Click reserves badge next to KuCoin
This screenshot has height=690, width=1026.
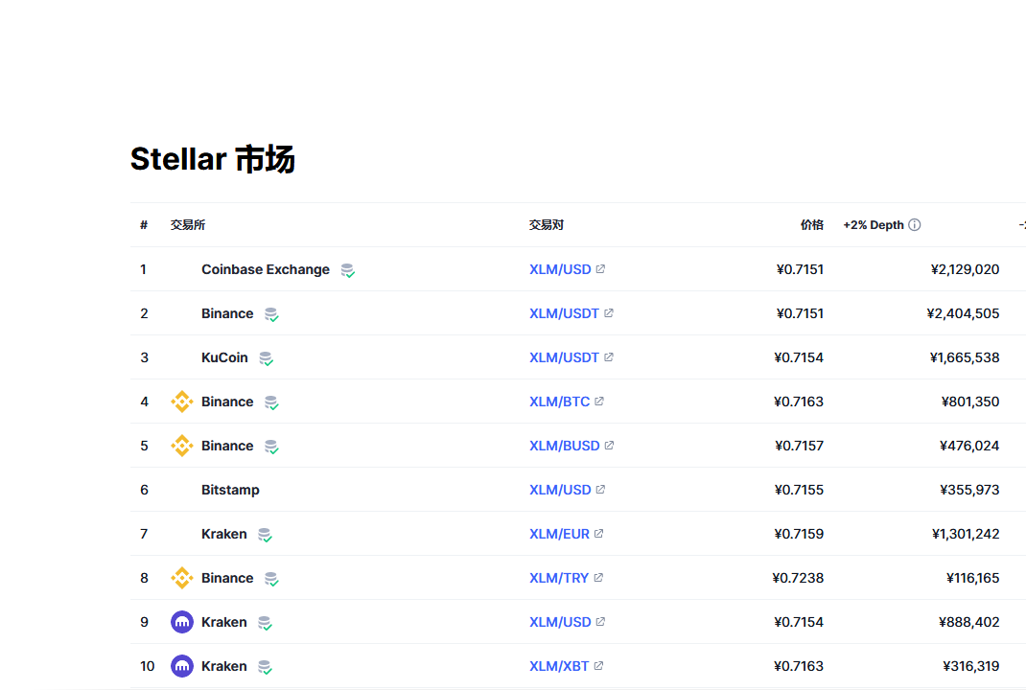click(267, 358)
